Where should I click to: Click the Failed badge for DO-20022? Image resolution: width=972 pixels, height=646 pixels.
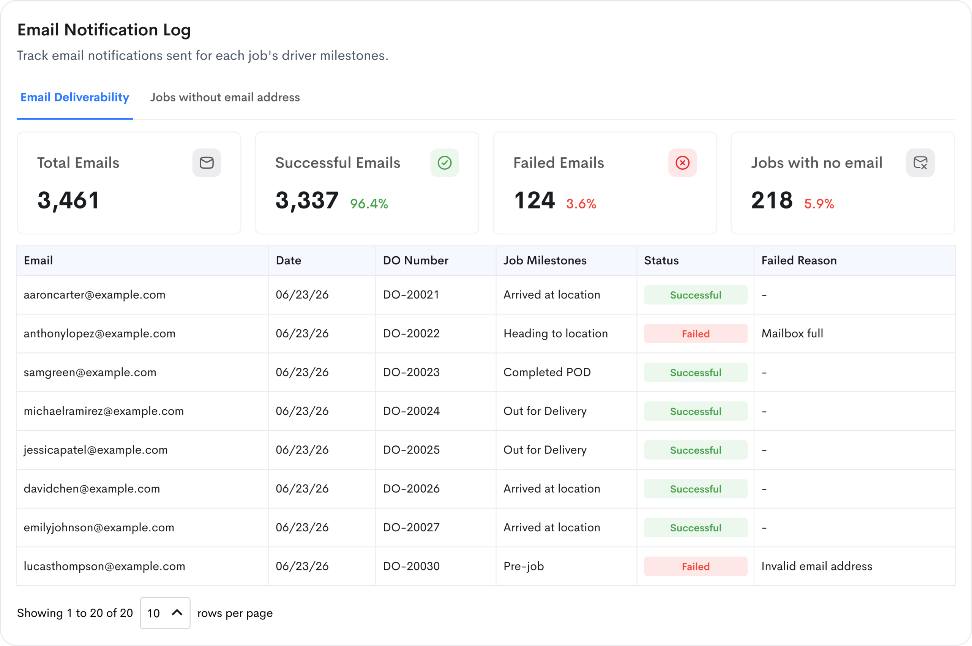pos(696,334)
